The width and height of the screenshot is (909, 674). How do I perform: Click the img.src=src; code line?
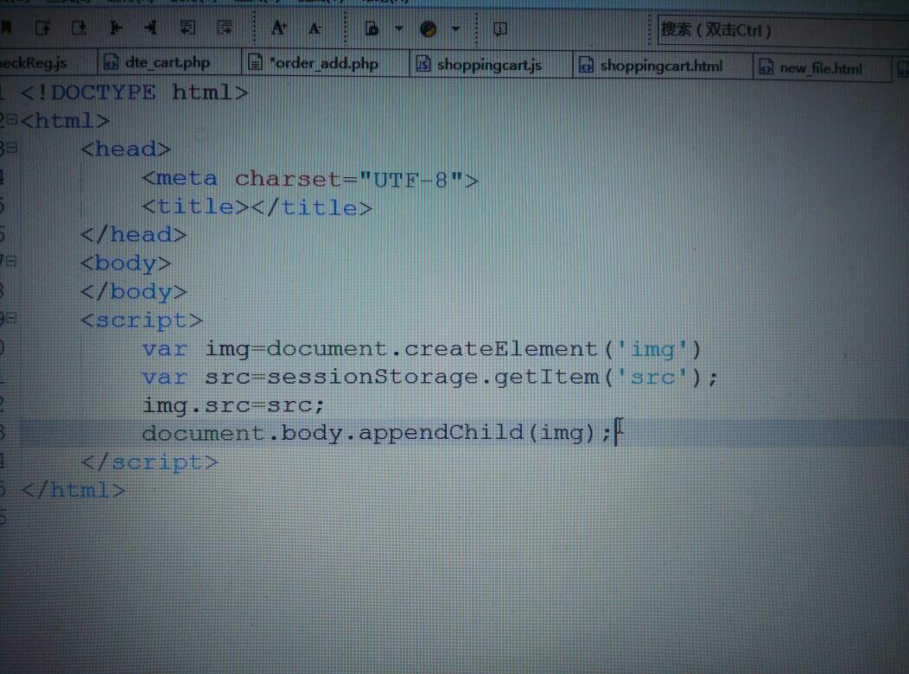(x=233, y=405)
